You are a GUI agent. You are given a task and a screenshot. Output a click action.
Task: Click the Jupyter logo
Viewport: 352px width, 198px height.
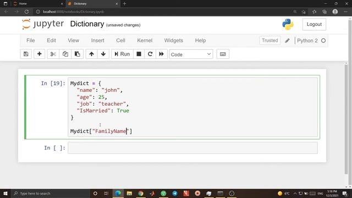click(x=43, y=24)
